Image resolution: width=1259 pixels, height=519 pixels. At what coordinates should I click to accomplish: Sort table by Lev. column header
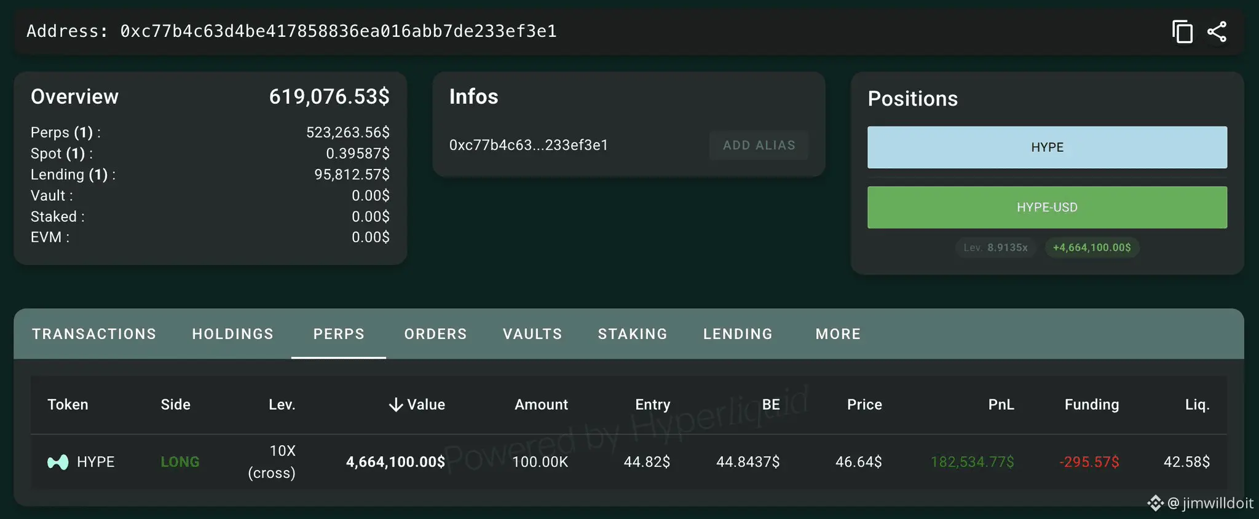coord(282,405)
